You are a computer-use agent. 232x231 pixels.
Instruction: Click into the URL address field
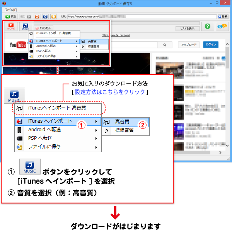click(142, 16)
